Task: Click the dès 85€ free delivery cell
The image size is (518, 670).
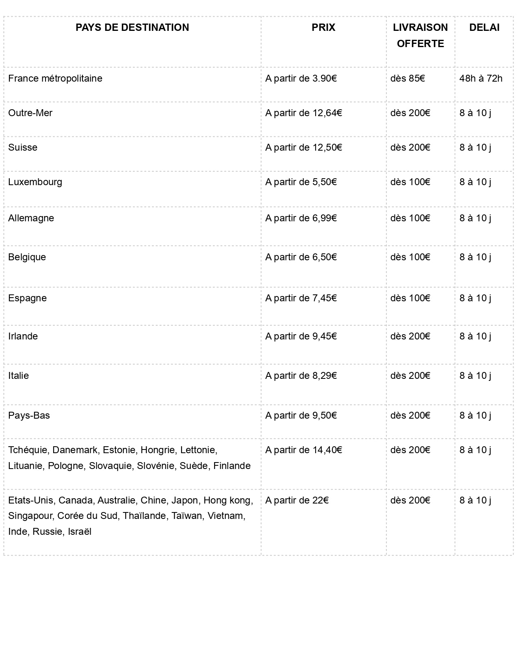Action: 407,78
